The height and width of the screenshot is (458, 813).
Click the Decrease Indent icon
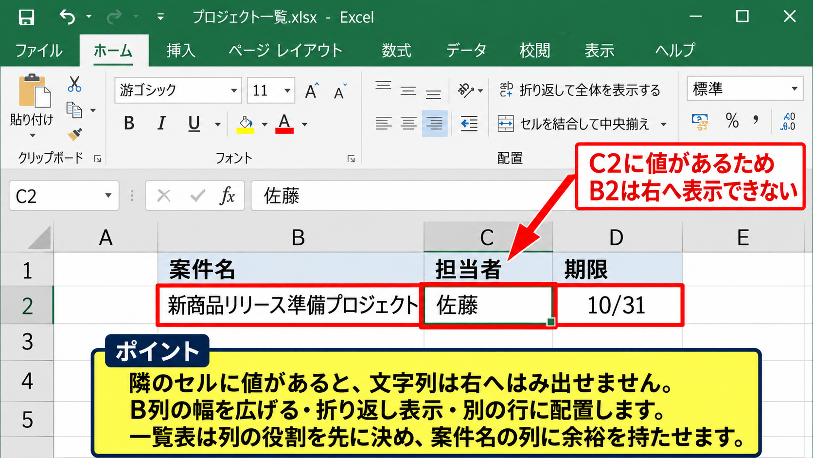[469, 124]
